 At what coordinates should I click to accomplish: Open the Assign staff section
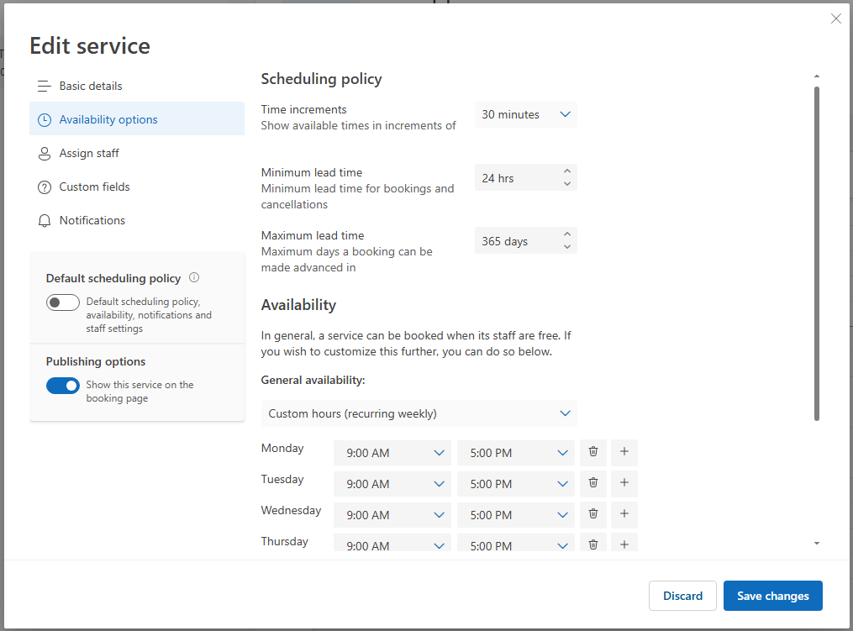[89, 153]
